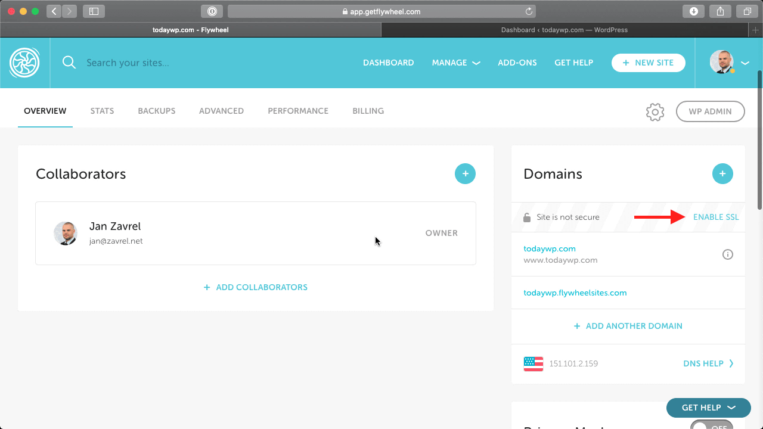Click Safari's forward button
The height and width of the screenshot is (429, 763).
pyautogui.click(x=70, y=11)
